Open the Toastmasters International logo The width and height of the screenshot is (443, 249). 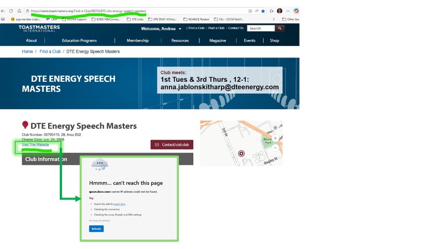pyautogui.click(x=39, y=28)
